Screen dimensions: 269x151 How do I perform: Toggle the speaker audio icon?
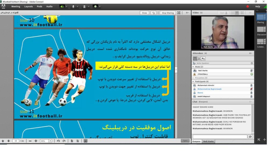pos(62,6)
